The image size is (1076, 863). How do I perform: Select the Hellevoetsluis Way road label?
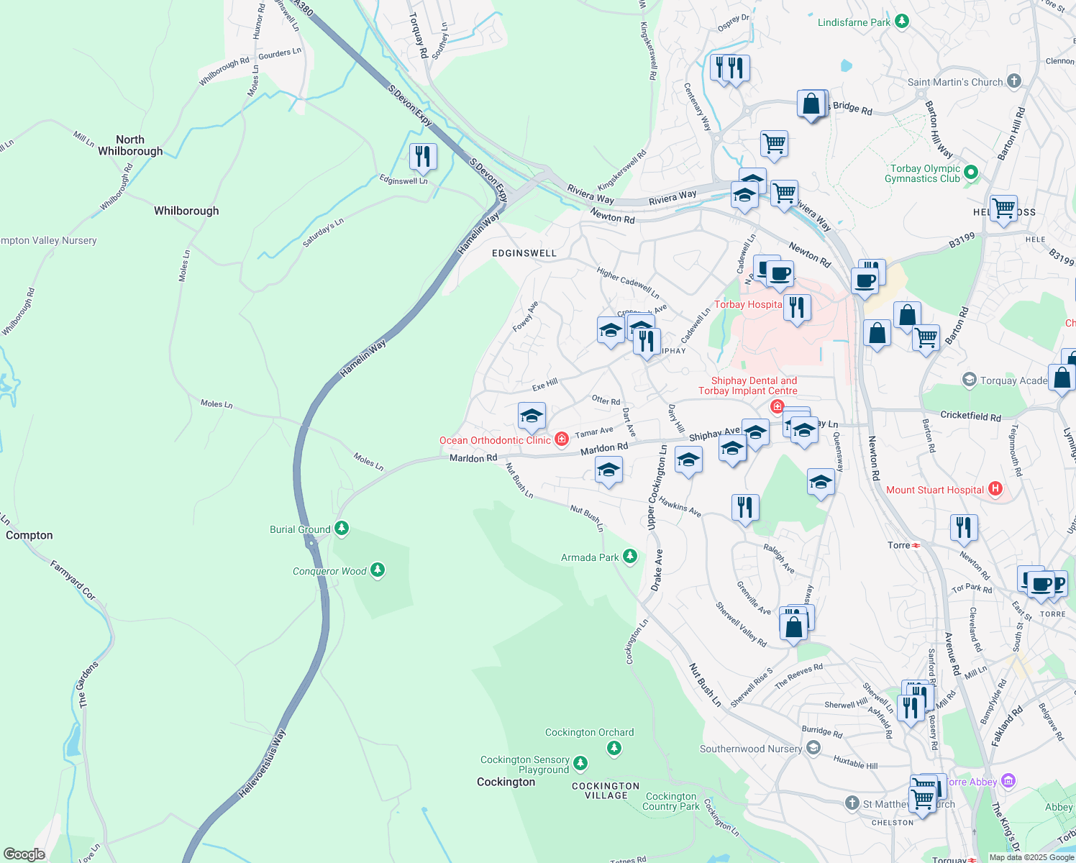click(x=263, y=764)
